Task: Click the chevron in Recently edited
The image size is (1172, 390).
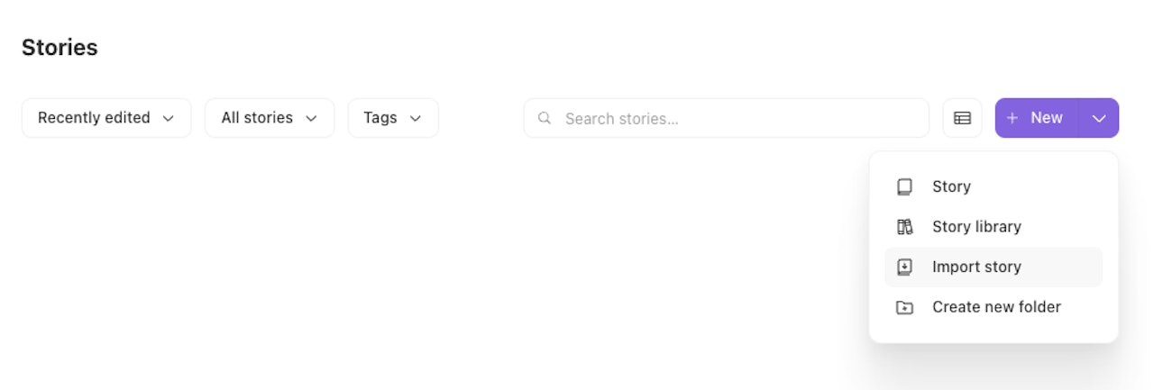Action: pos(169,118)
